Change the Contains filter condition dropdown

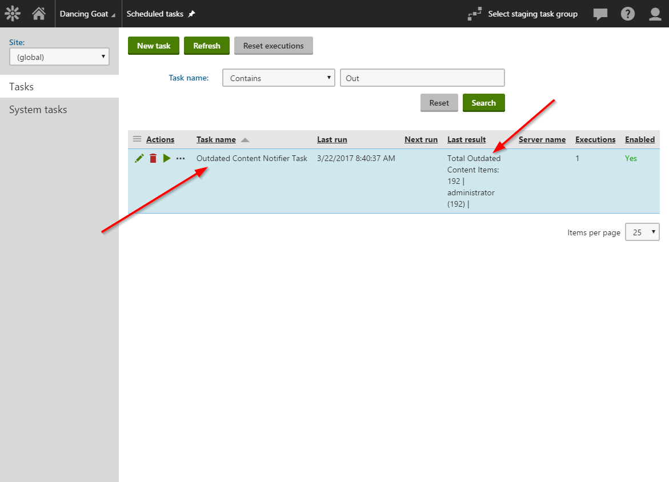(x=278, y=78)
